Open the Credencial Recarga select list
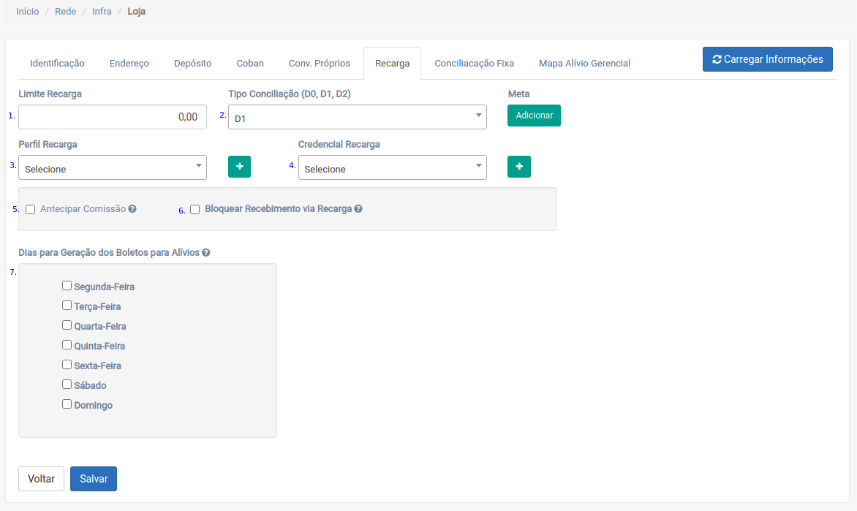 tap(392, 167)
